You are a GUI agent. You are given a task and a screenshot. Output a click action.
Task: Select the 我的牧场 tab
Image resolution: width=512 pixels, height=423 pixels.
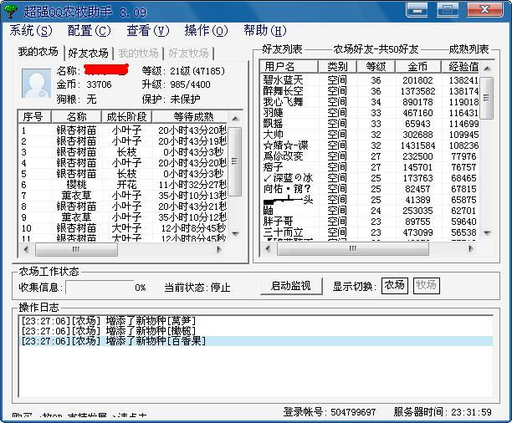pyautogui.click(x=138, y=53)
